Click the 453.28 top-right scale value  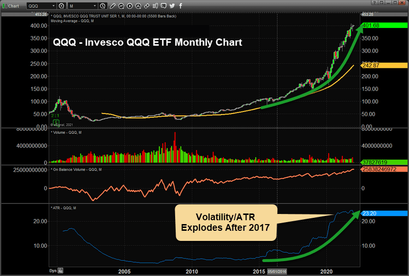[368, 14]
